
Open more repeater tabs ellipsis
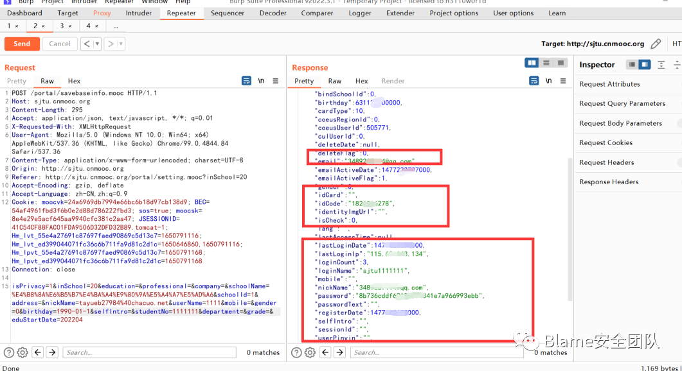[x=116, y=26]
